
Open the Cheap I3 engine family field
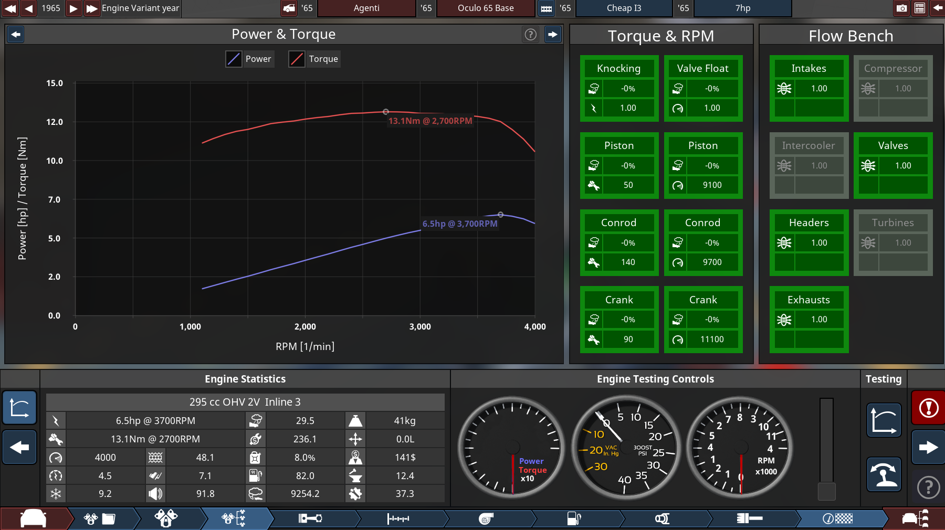coord(624,8)
